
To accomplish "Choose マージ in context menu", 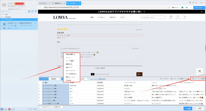I will 72,58.
